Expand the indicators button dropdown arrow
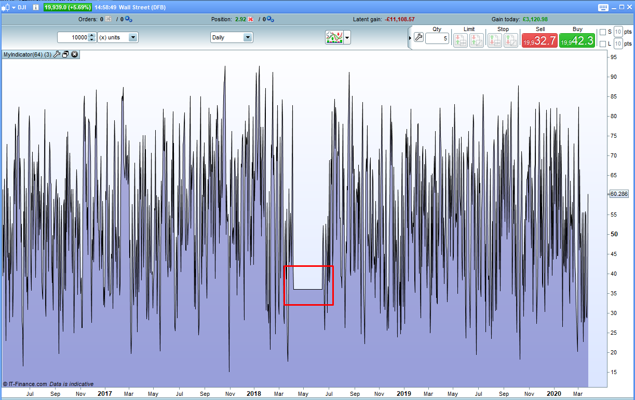 (x=347, y=37)
